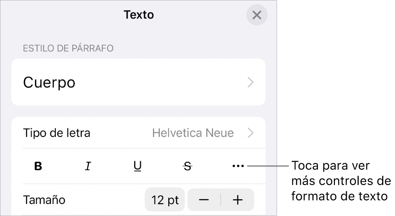Expand the Cuerpo paragraph style chevron
The image size is (395, 216).
(251, 83)
